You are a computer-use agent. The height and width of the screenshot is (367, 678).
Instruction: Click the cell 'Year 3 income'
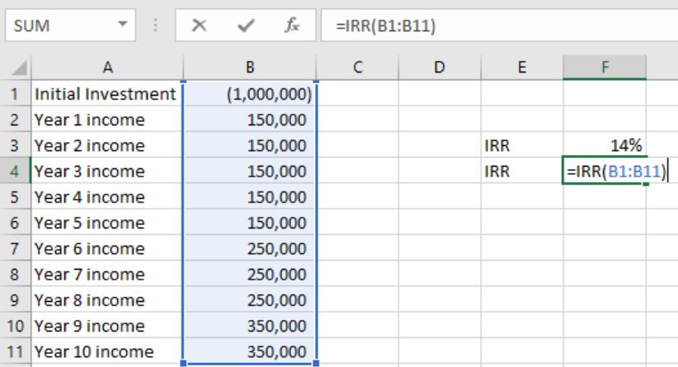click(x=107, y=172)
